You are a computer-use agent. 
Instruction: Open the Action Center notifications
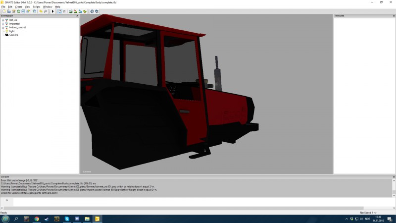click(390, 219)
